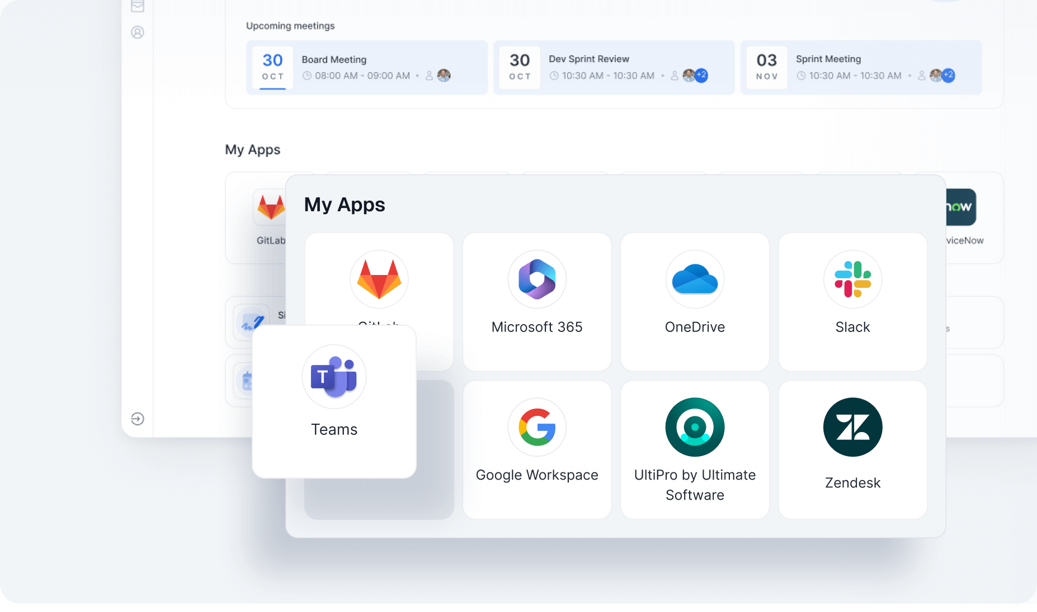Select the Board Meeting card

[x=367, y=67]
